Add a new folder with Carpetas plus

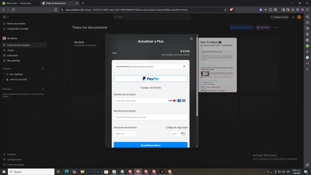43,69
